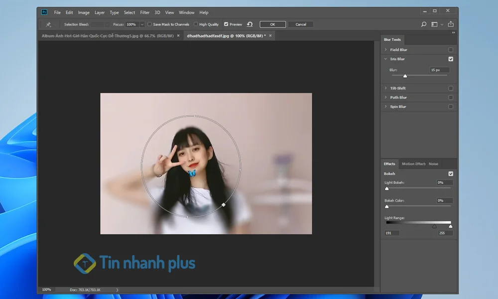Click the workspace switcher icon
The height and width of the screenshot is (299, 498).
434,24
